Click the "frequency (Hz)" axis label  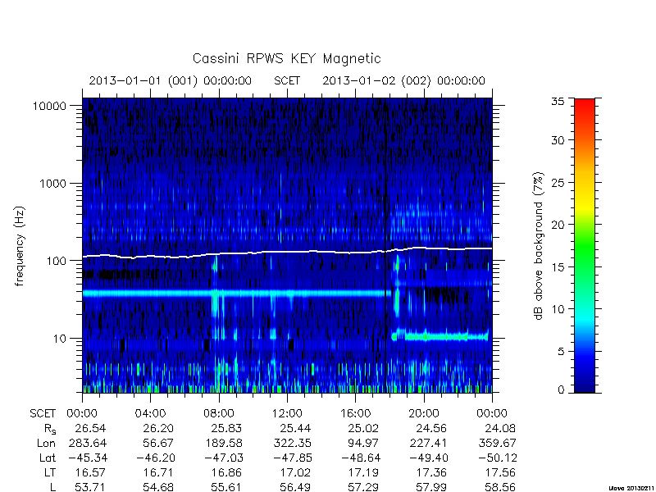tap(19, 246)
